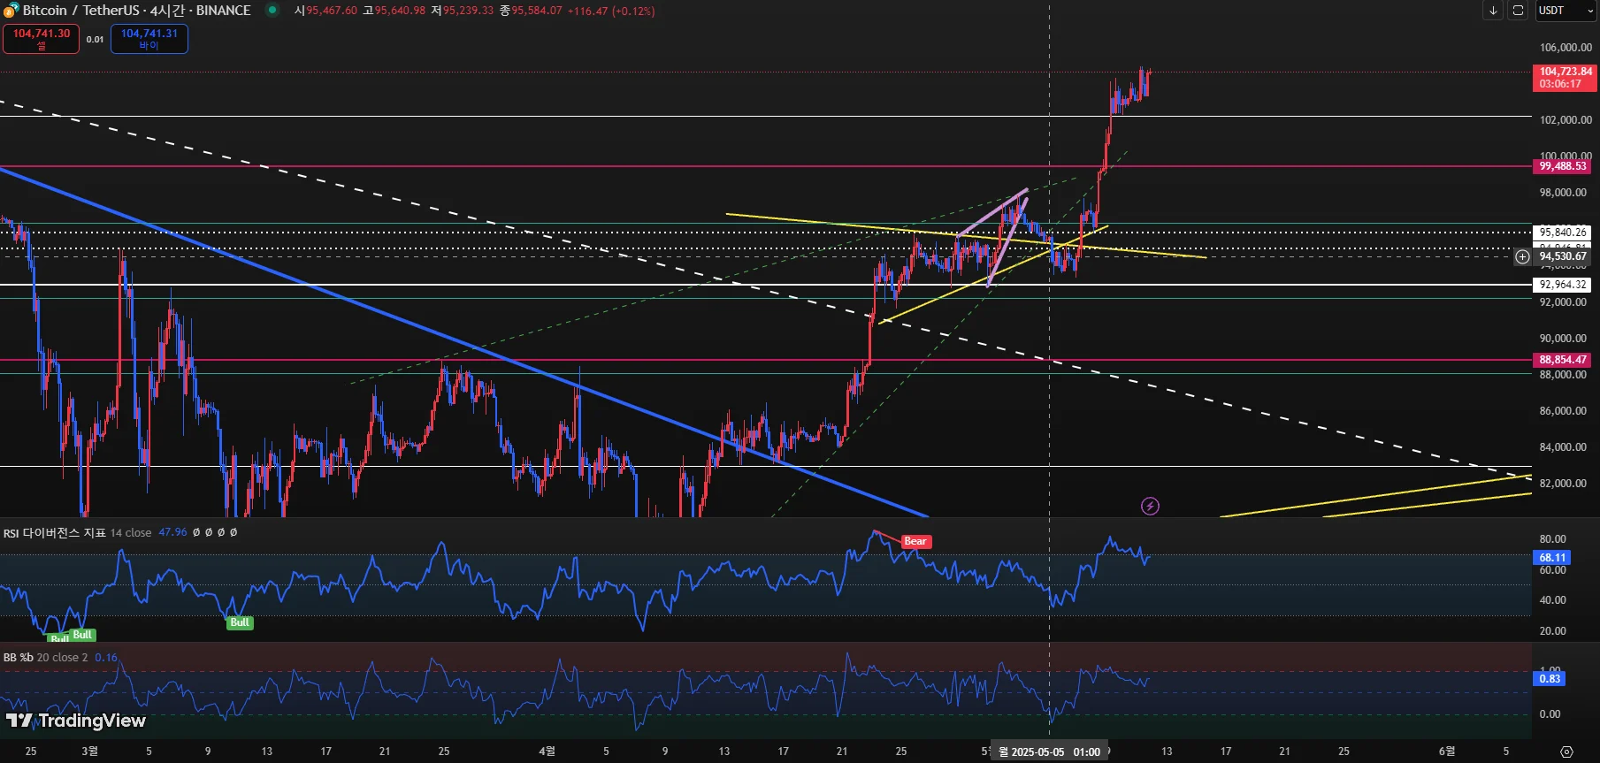Viewport: 1600px width, 763px height.
Task: Click the open price value 95,467.60
Action: click(x=332, y=11)
